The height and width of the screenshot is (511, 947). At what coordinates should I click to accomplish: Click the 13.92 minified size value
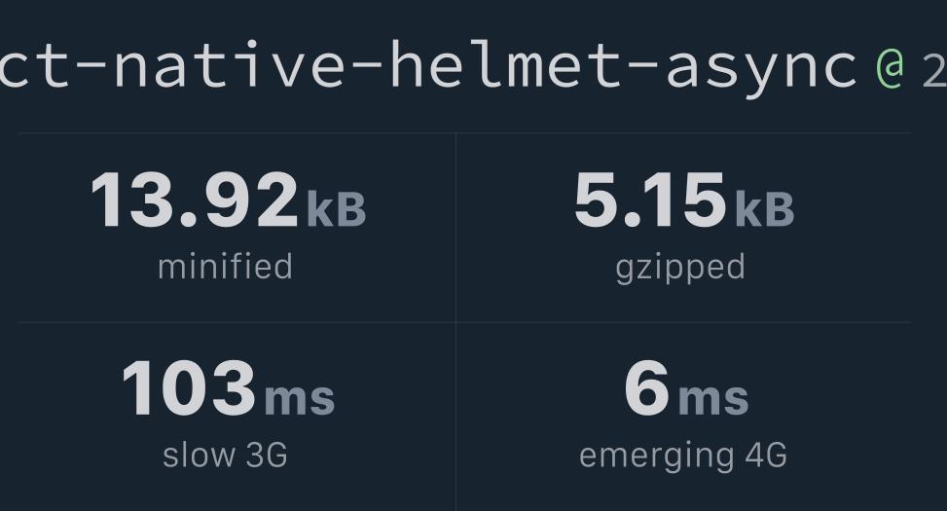[x=195, y=200]
